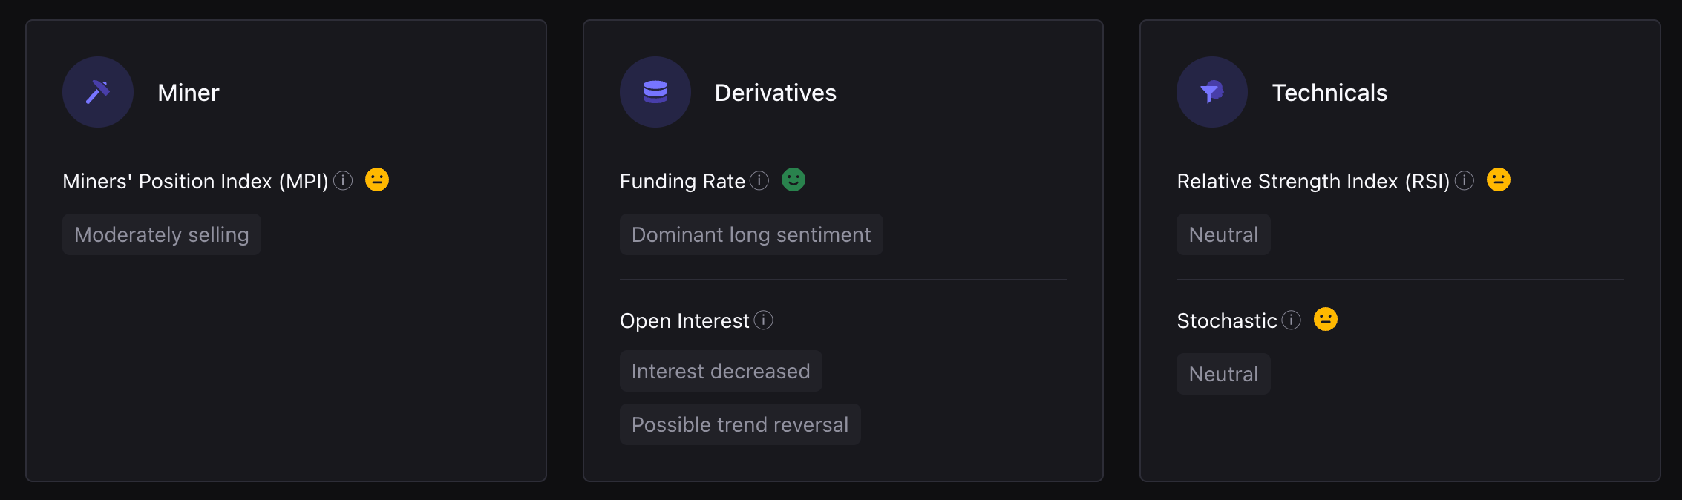Image resolution: width=1682 pixels, height=500 pixels.
Task: Click the Miner pickaxe icon
Action: (98, 92)
